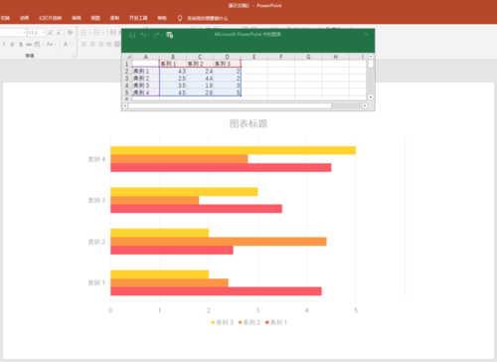Center text in paragraph group

tap(92, 44)
